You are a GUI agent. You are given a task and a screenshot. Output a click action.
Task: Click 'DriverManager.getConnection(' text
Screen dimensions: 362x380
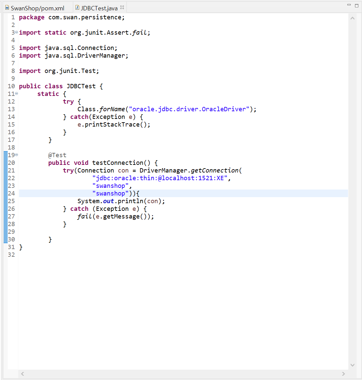point(191,171)
